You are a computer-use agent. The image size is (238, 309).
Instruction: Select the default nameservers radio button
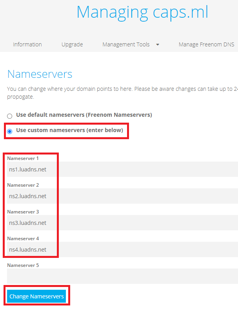pos(10,116)
